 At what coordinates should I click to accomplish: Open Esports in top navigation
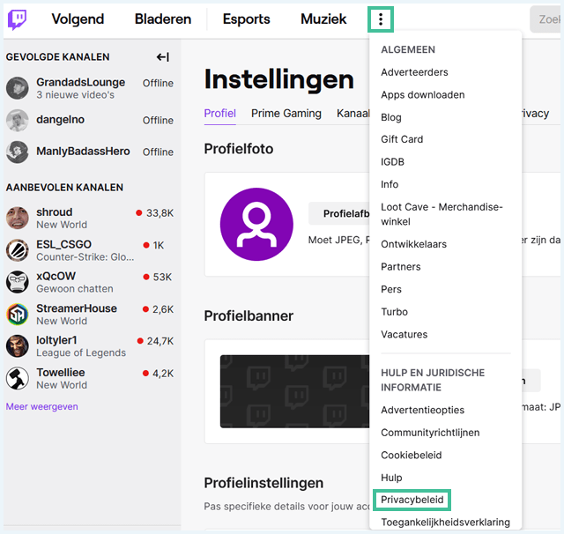(x=247, y=19)
